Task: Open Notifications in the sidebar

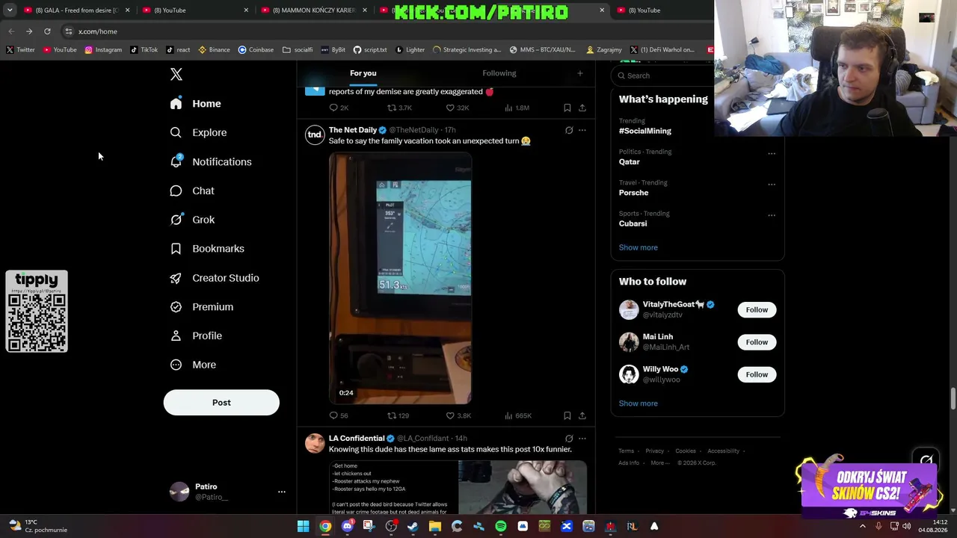Action: 211,161
